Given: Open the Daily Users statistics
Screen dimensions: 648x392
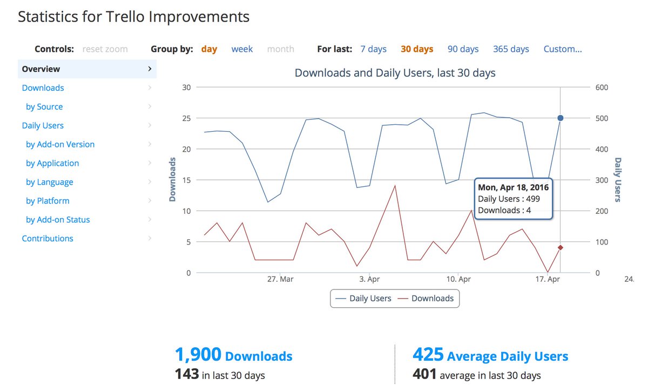Looking at the screenshot, I should [43, 126].
